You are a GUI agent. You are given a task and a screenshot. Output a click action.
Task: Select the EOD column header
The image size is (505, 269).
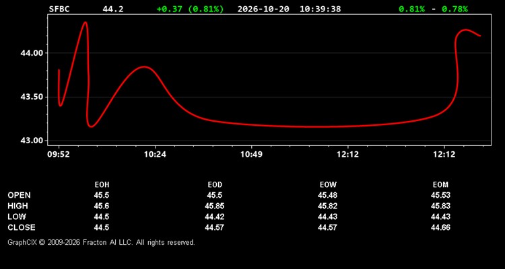click(215, 185)
